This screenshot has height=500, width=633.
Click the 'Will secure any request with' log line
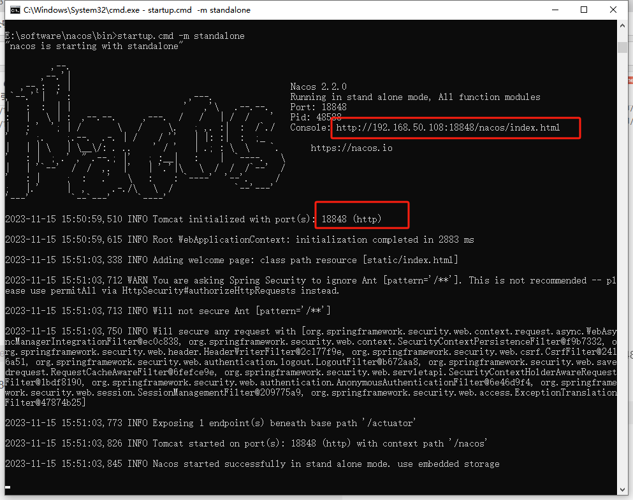tap(311, 367)
